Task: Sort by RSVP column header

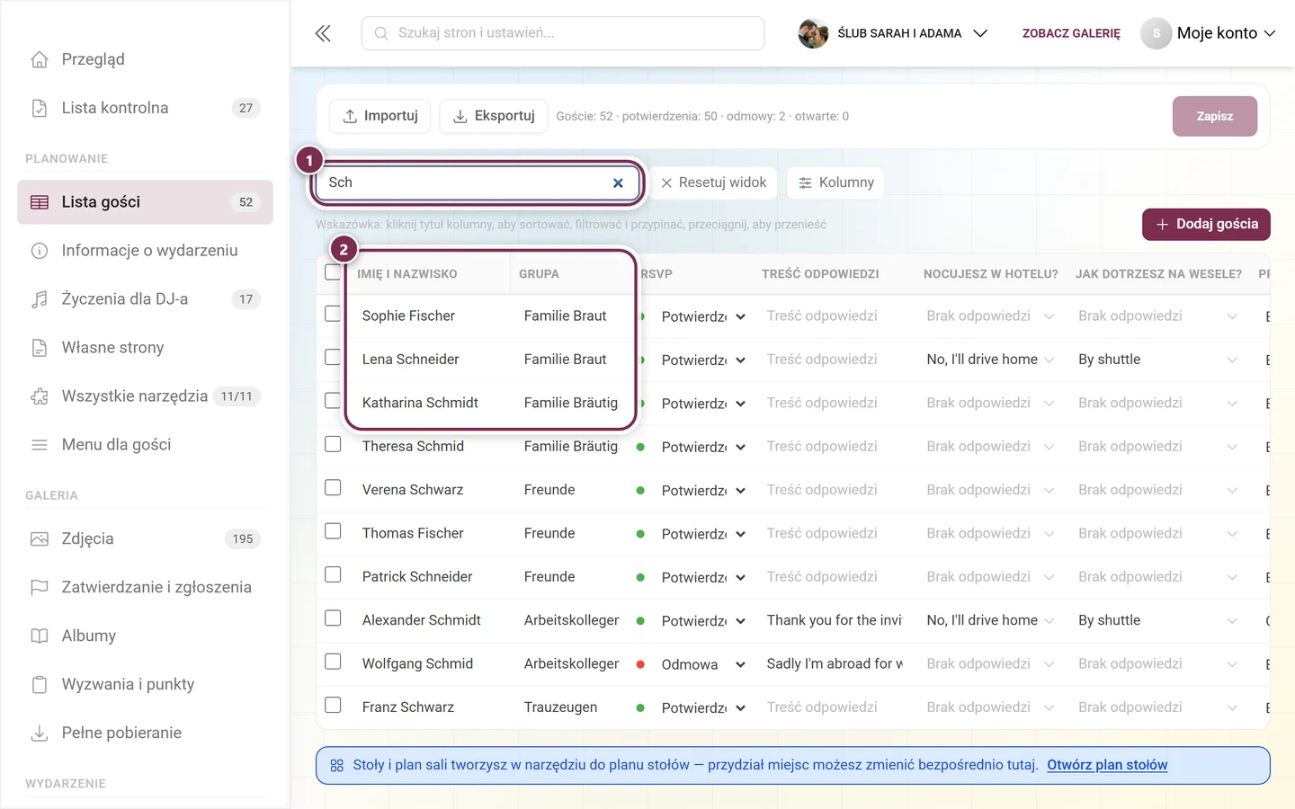Action: pyautogui.click(x=656, y=274)
